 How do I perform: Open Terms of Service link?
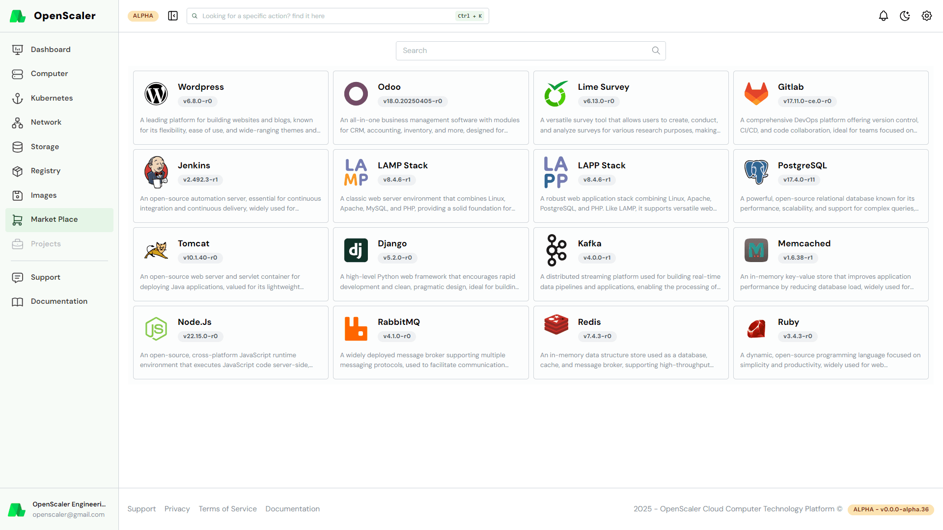(x=227, y=509)
